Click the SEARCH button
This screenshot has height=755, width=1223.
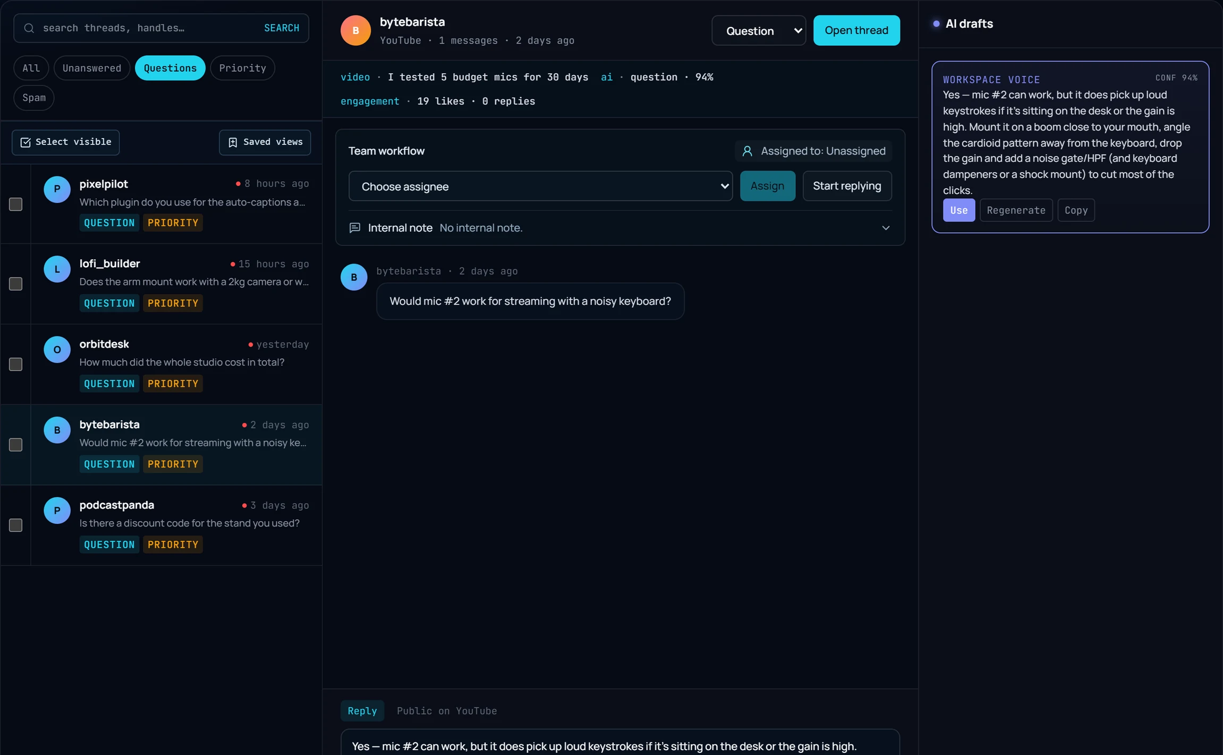[x=282, y=28]
